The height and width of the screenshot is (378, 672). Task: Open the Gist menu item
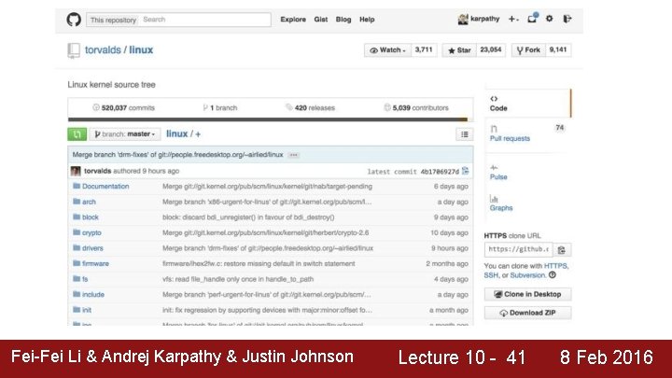(x=320, y=20)
